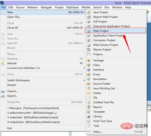151x136 pixels.
Task: Open the MyEclipse menu
Action: (73, 7)
